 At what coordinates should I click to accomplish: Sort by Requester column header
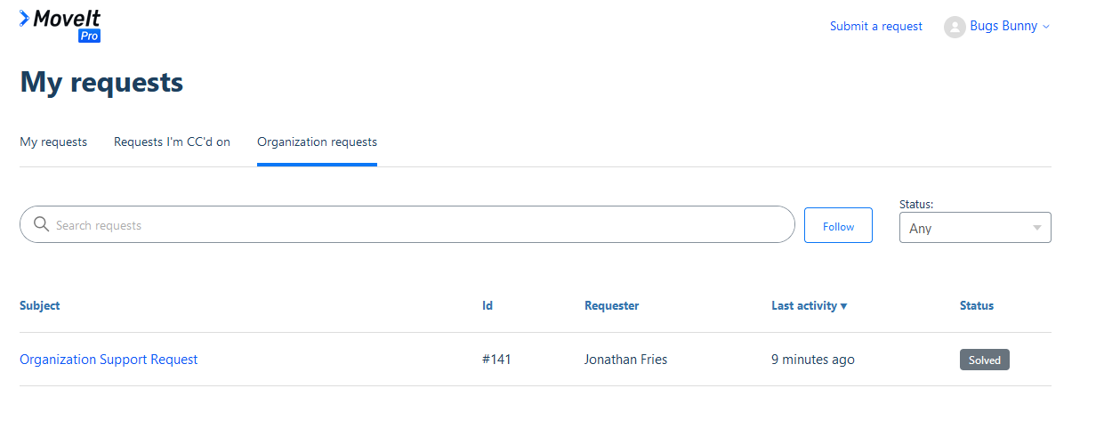coord(611,305)
